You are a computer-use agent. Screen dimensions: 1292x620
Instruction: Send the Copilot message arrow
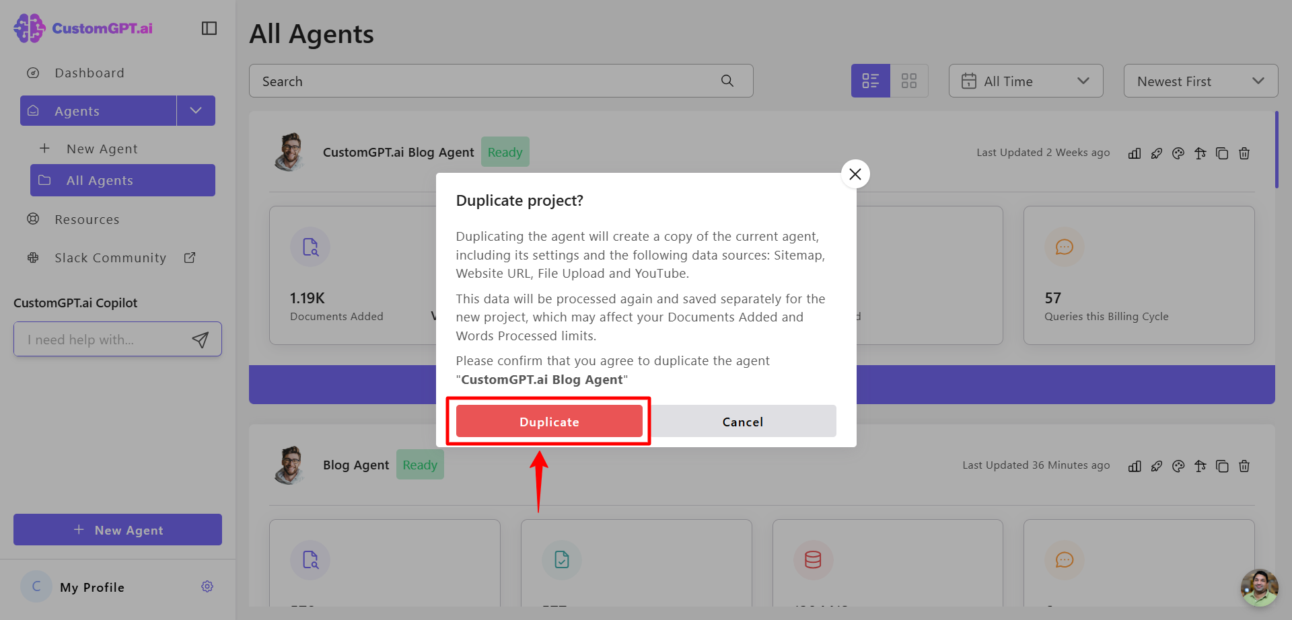(201, 340)
